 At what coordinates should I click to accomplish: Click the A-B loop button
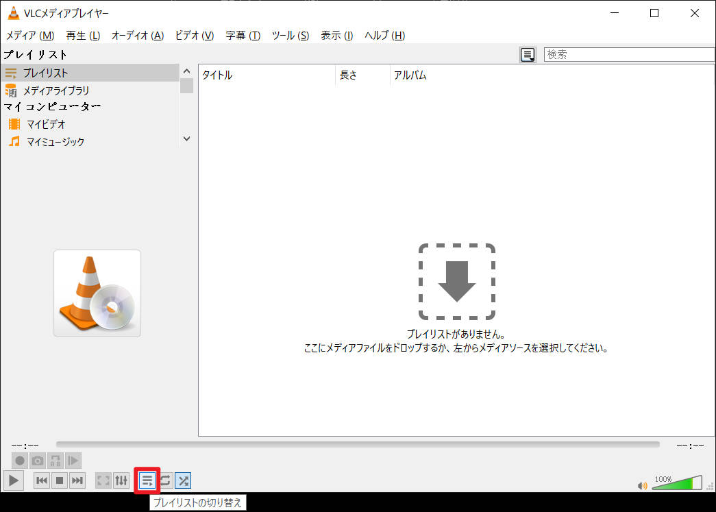[55, 461]
